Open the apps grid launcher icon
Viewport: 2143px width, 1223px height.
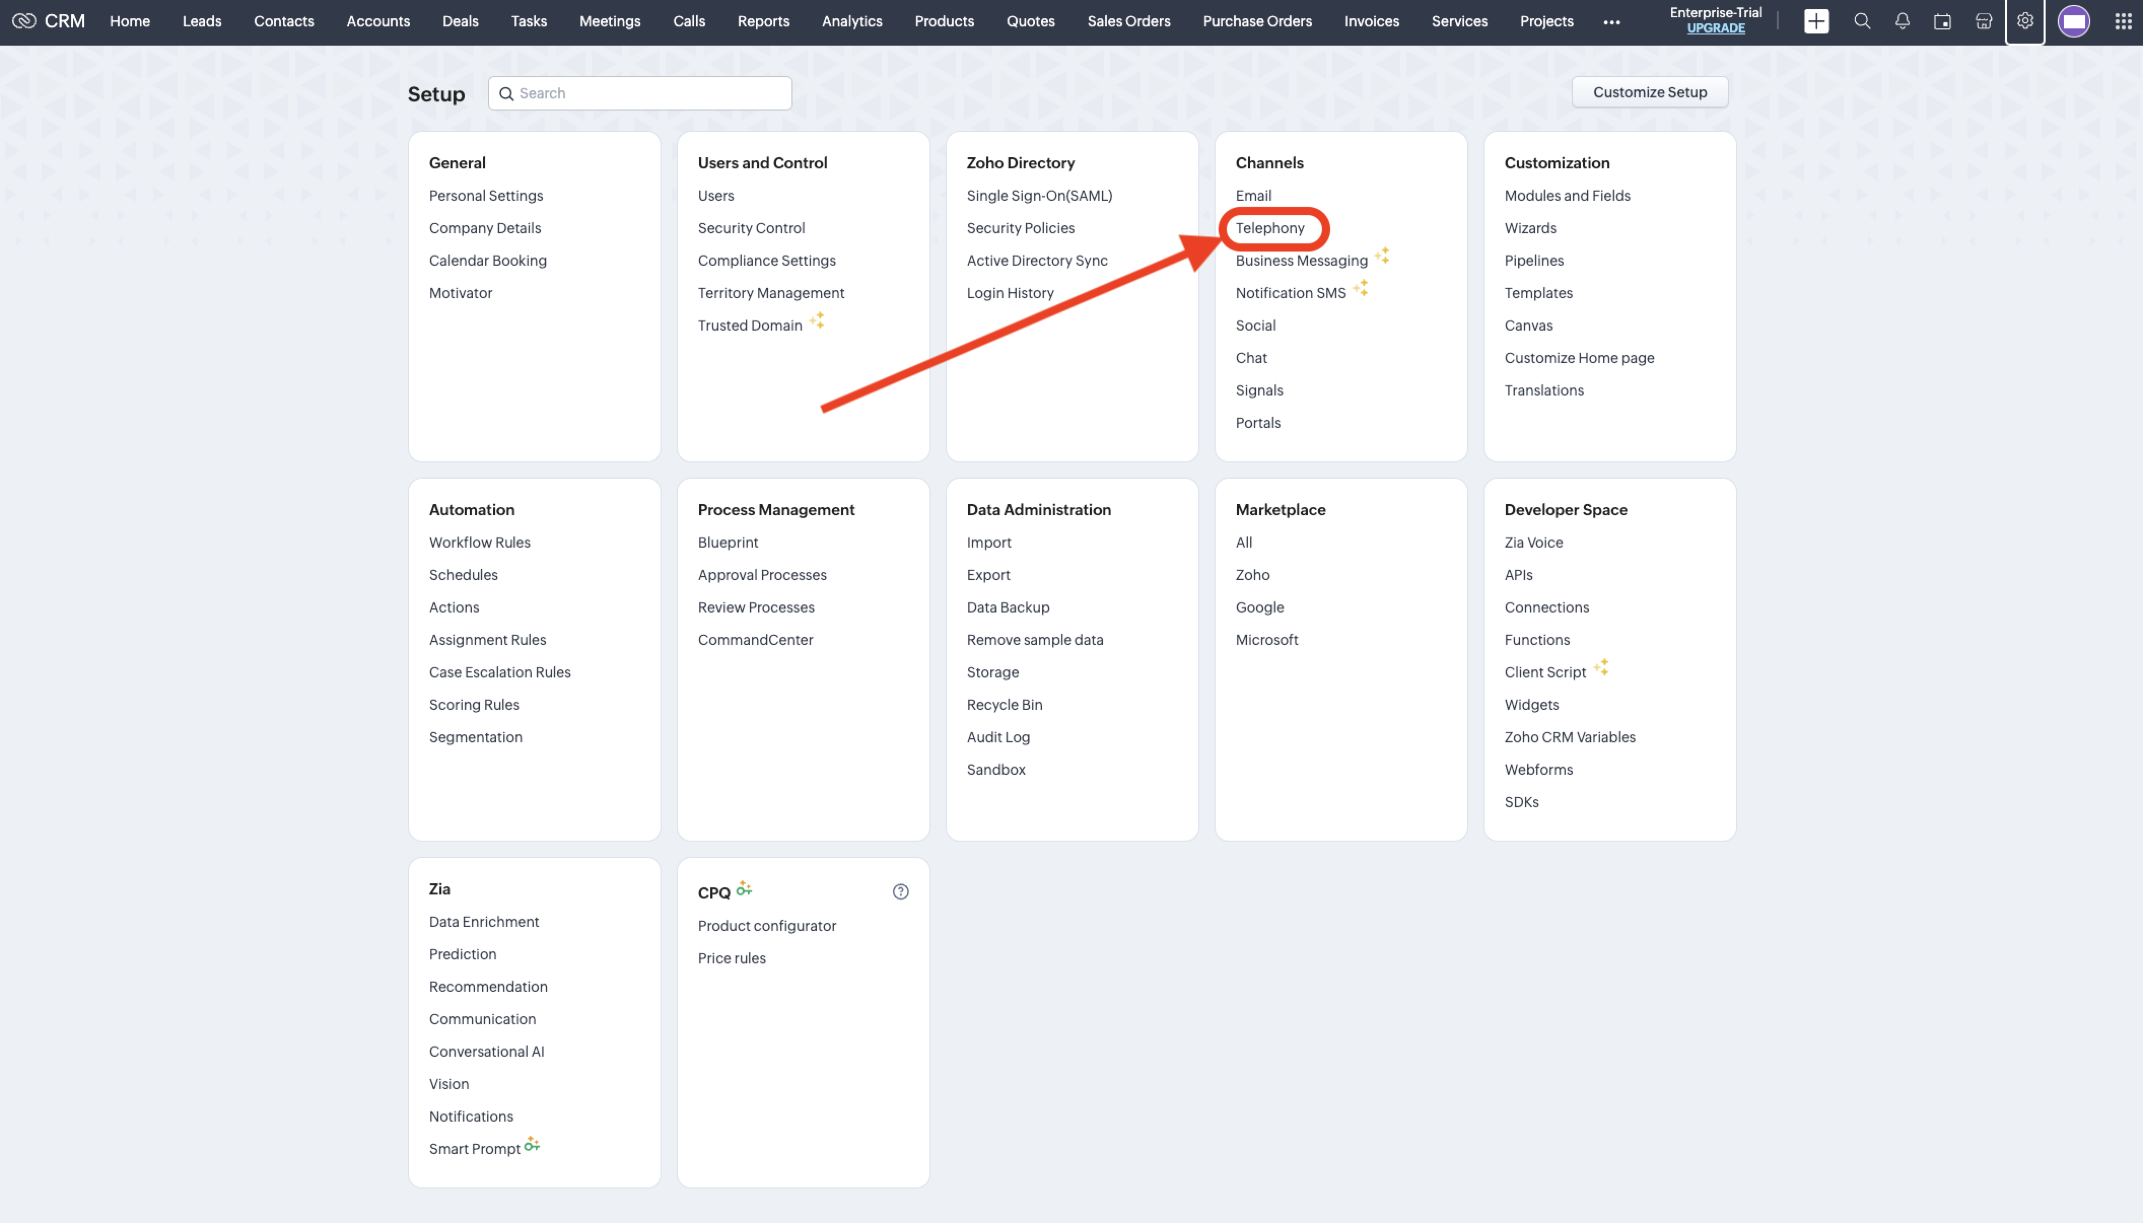pyautogui.click(x=2123, y=21)
